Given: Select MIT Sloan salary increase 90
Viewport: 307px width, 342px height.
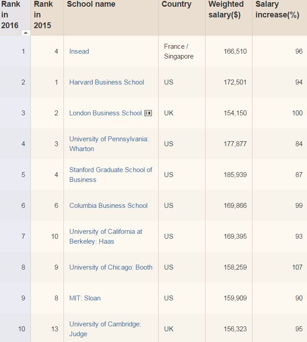Looking at the screenshot, I should click(299, 298).
